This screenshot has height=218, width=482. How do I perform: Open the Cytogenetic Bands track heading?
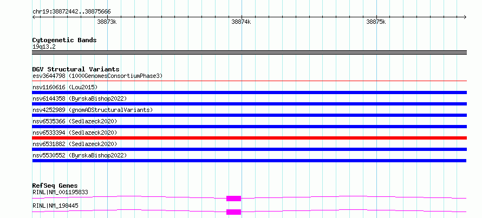pos(64,40)
